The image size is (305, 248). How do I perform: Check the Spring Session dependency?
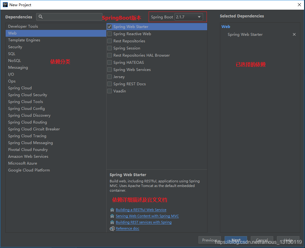tap(110, 48)
